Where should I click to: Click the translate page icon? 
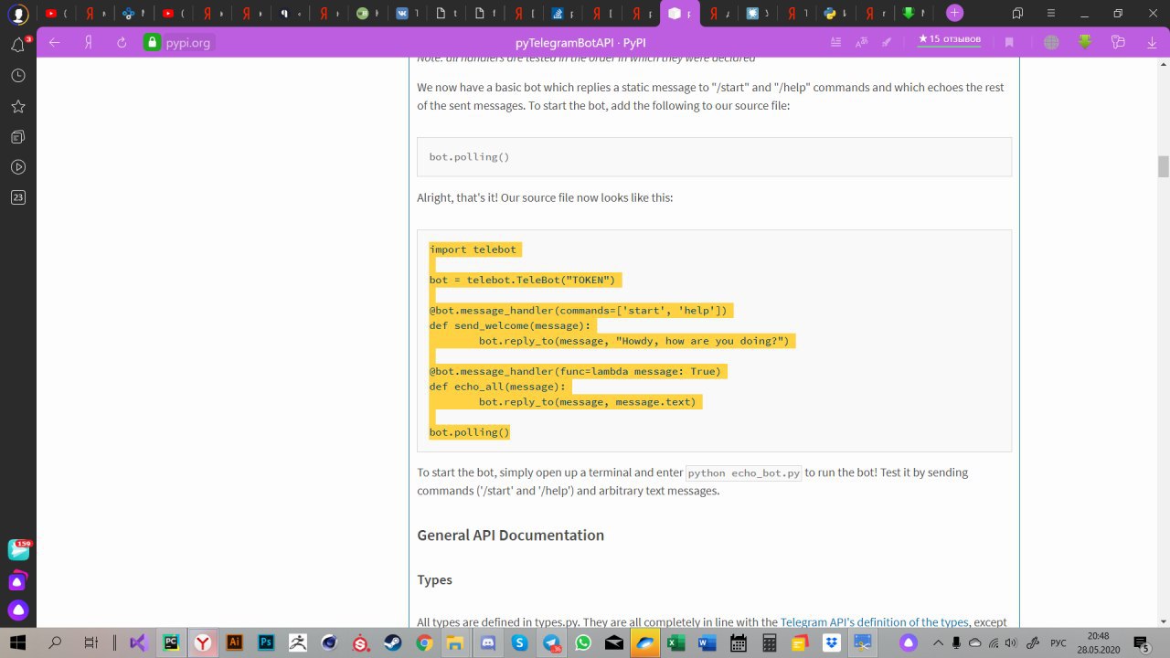tap(861, 42)
